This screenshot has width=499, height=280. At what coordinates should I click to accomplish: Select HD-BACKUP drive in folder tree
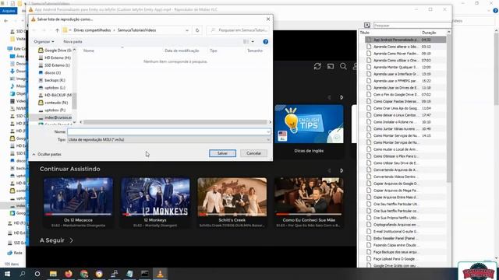55,95
